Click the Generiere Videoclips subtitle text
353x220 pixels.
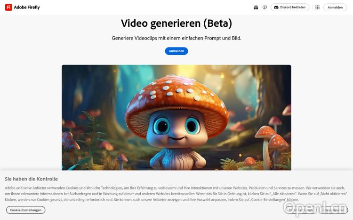[x=176, y=38]
